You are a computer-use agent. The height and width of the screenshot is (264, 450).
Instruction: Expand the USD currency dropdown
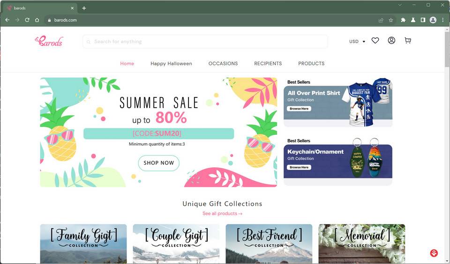click(357, 41)
